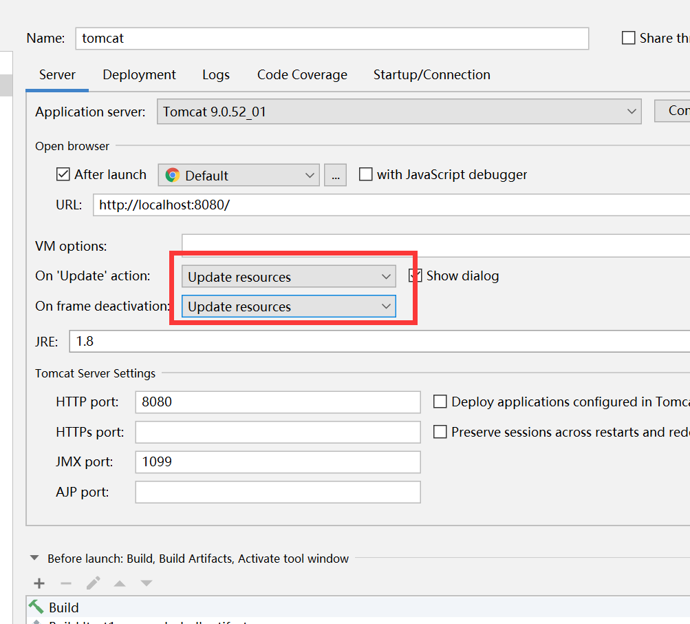Edit the selected Before launch task

(93, 583)
